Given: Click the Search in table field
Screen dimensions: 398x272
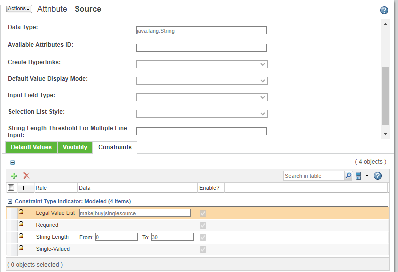Looking at the screenshot, I should tap(313, 176).
